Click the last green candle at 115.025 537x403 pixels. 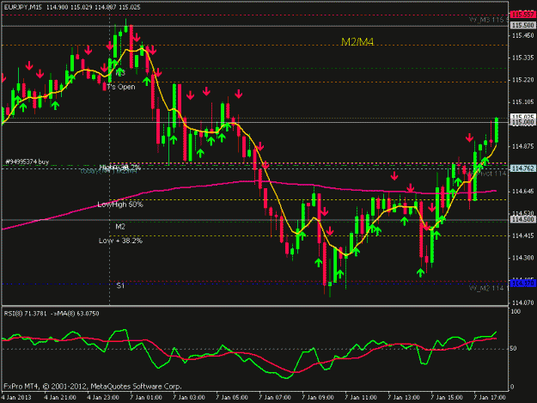497,130
